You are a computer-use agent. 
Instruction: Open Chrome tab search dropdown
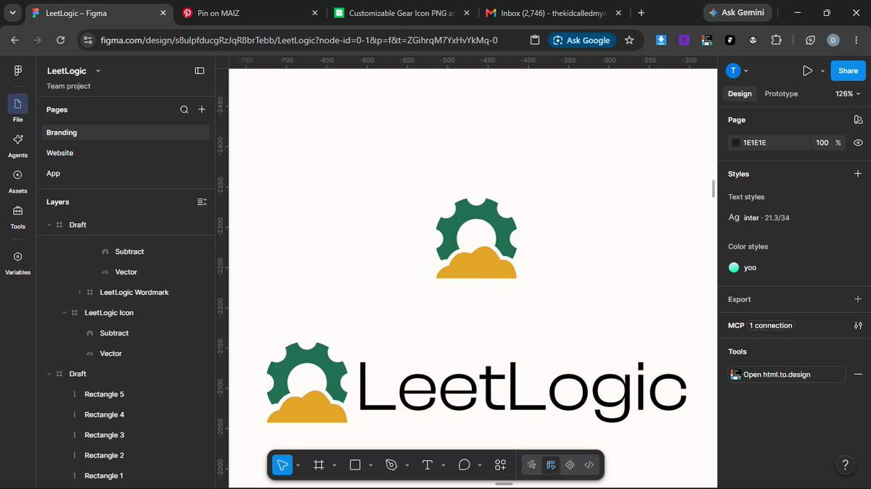[13, 13]
